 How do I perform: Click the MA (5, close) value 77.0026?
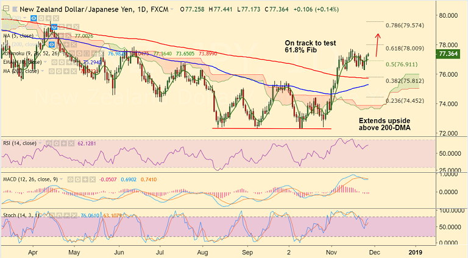point(84,36)
